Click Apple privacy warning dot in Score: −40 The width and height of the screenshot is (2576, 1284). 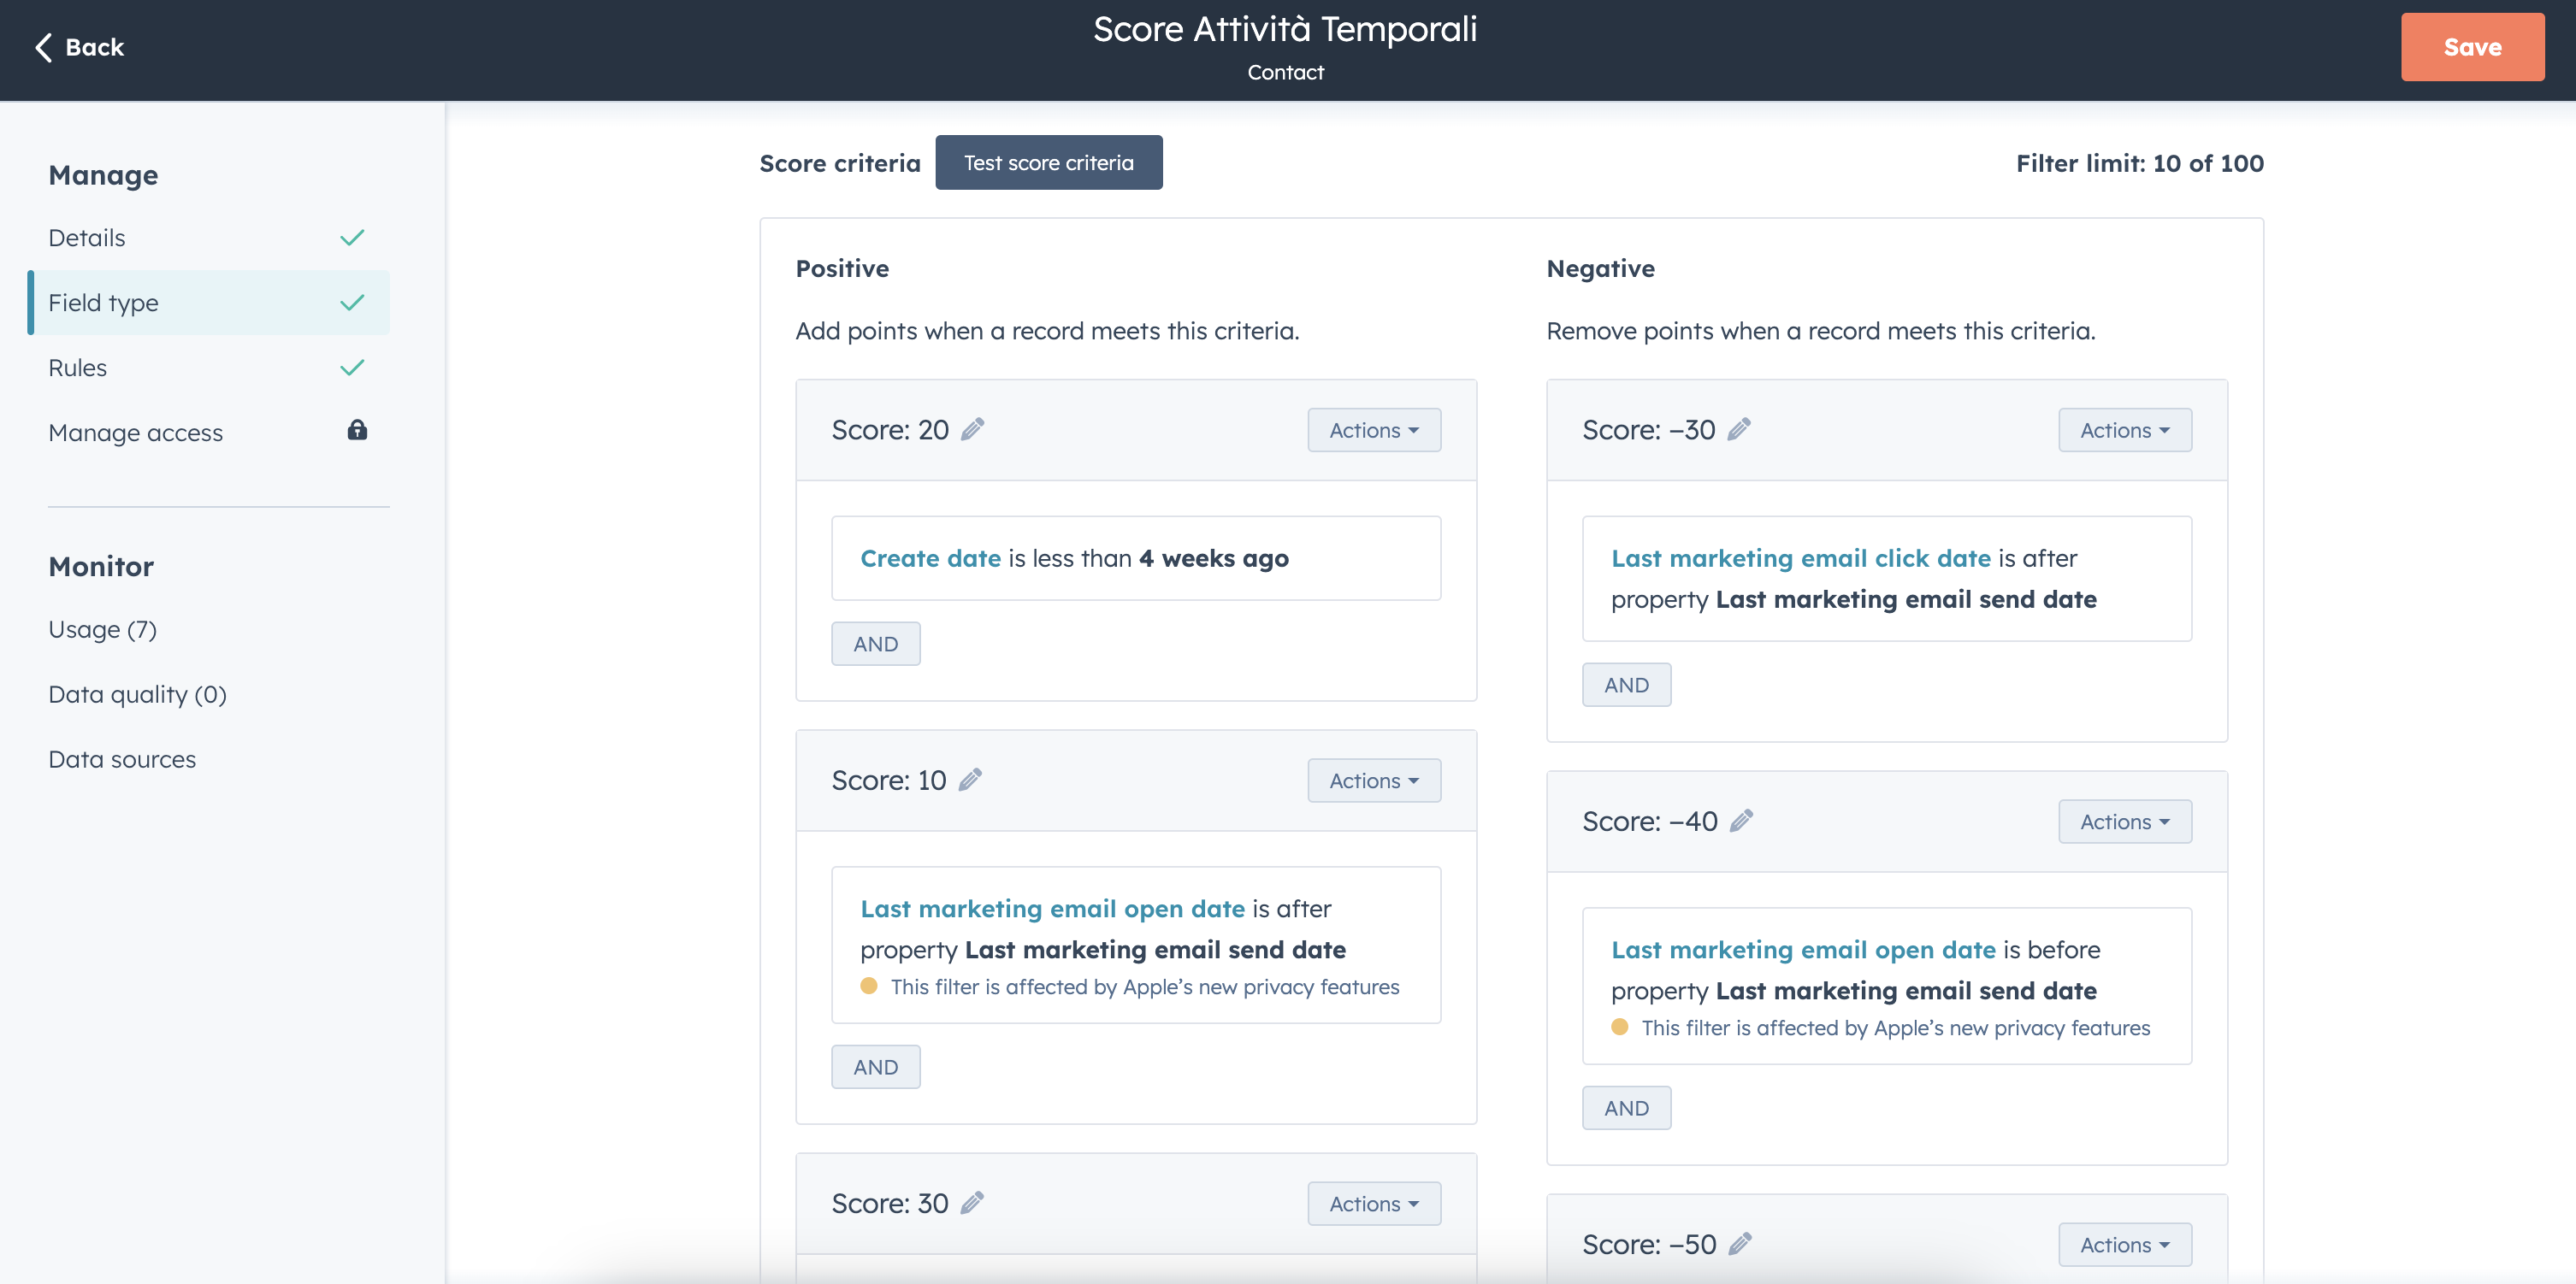[x=1620, y=1028]
